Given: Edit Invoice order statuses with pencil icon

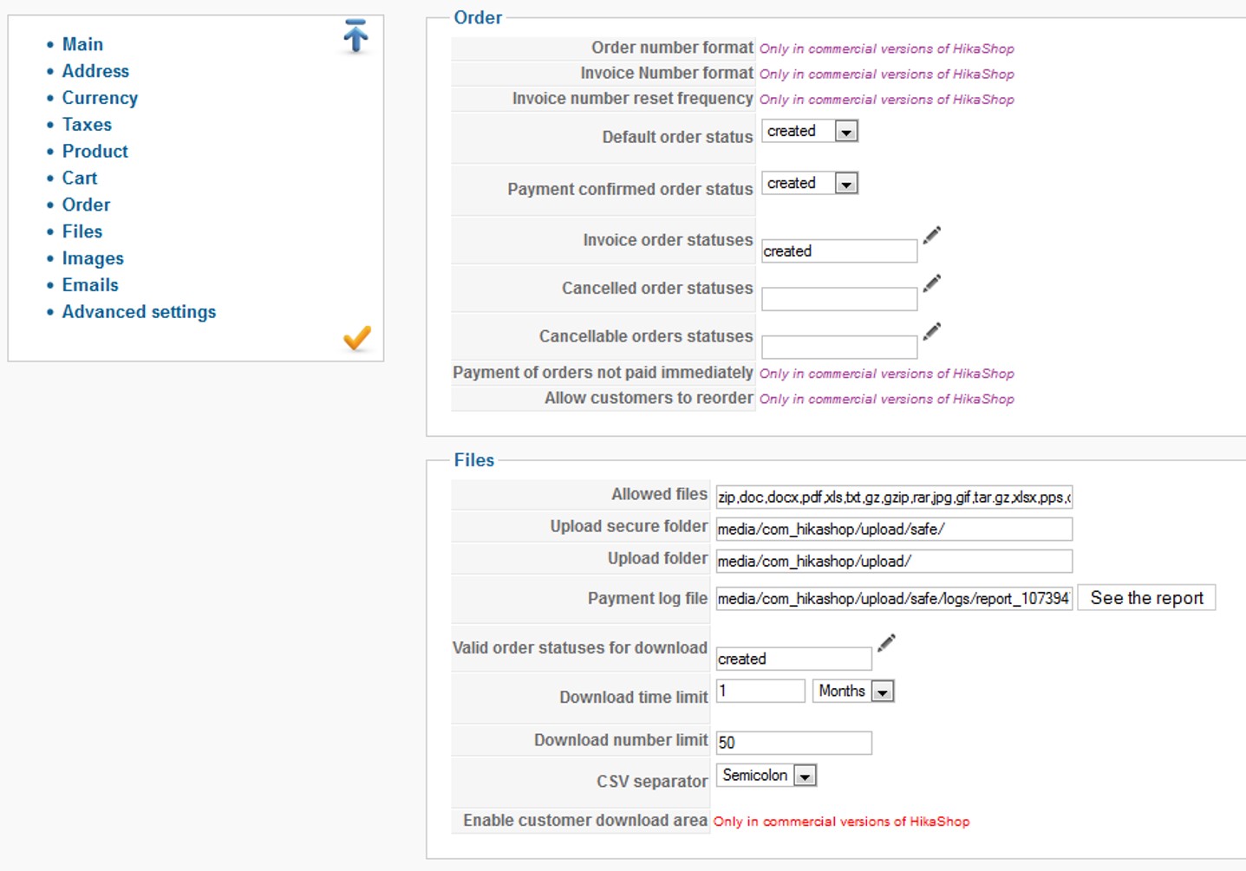Looking at the screenshot, I should 932,235.
